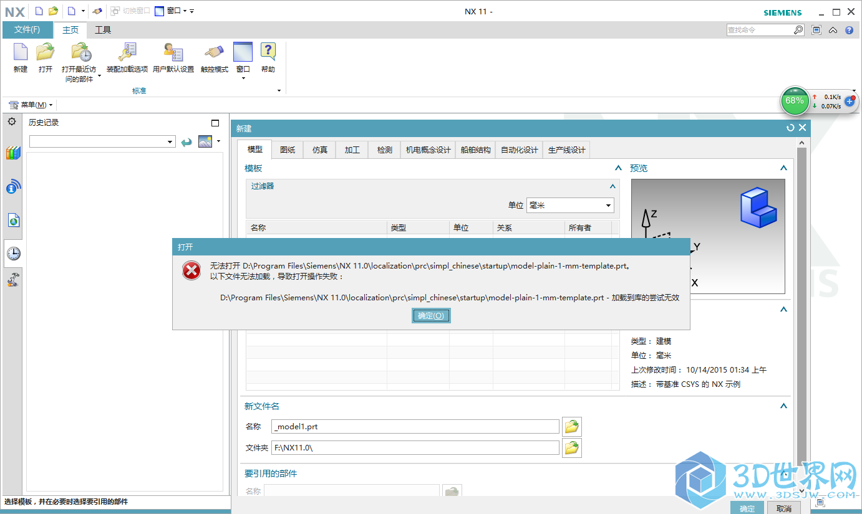The height and width of the screenshot is (514, 862).
Task: Click the 查找命令 search field
Action: tap(760, 30)
